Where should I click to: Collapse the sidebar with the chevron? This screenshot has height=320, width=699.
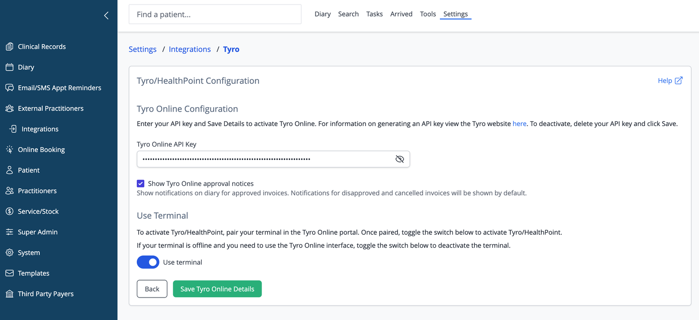(x=106, y=15)
